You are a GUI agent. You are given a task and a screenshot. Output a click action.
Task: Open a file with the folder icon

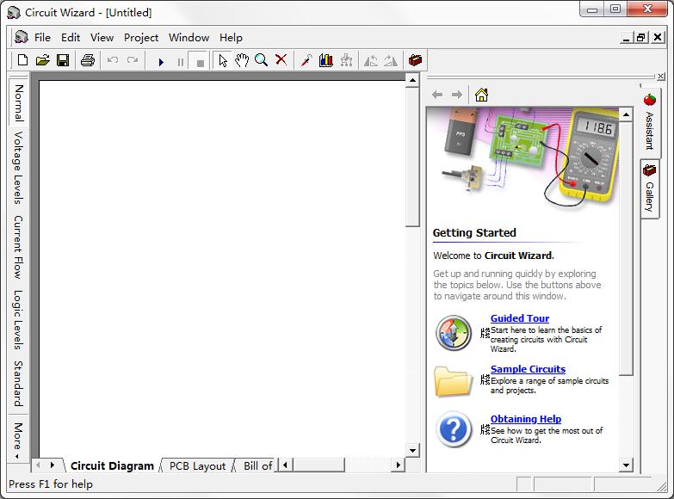(x=42, y=60)
